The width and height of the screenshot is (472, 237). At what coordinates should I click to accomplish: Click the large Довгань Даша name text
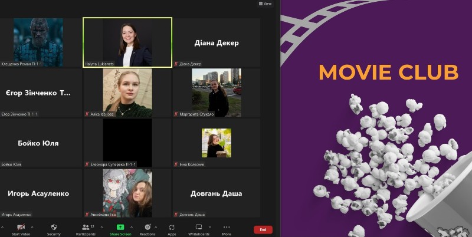216,193
